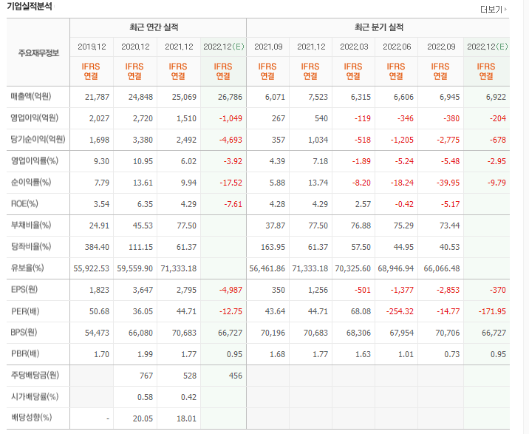Select the 2022.06 quarterly column header
This screenshot has width=529, height=434.
(x=397, y=47)
